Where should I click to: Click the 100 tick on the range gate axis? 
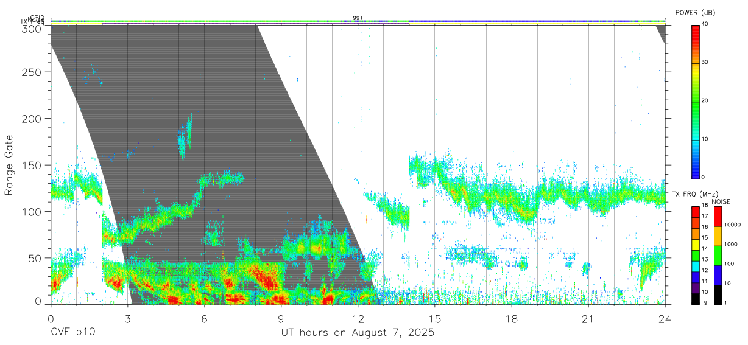click(32, 211)
